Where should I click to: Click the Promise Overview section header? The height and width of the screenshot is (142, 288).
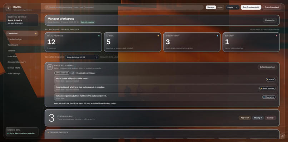[59, 132]
